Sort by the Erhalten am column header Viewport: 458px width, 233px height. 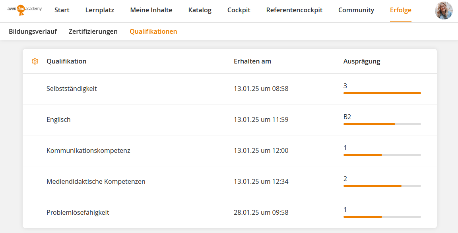tap(252, 61)
